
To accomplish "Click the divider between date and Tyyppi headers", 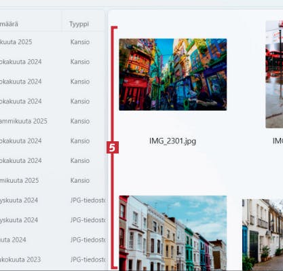I will click(x=62, y=24).
